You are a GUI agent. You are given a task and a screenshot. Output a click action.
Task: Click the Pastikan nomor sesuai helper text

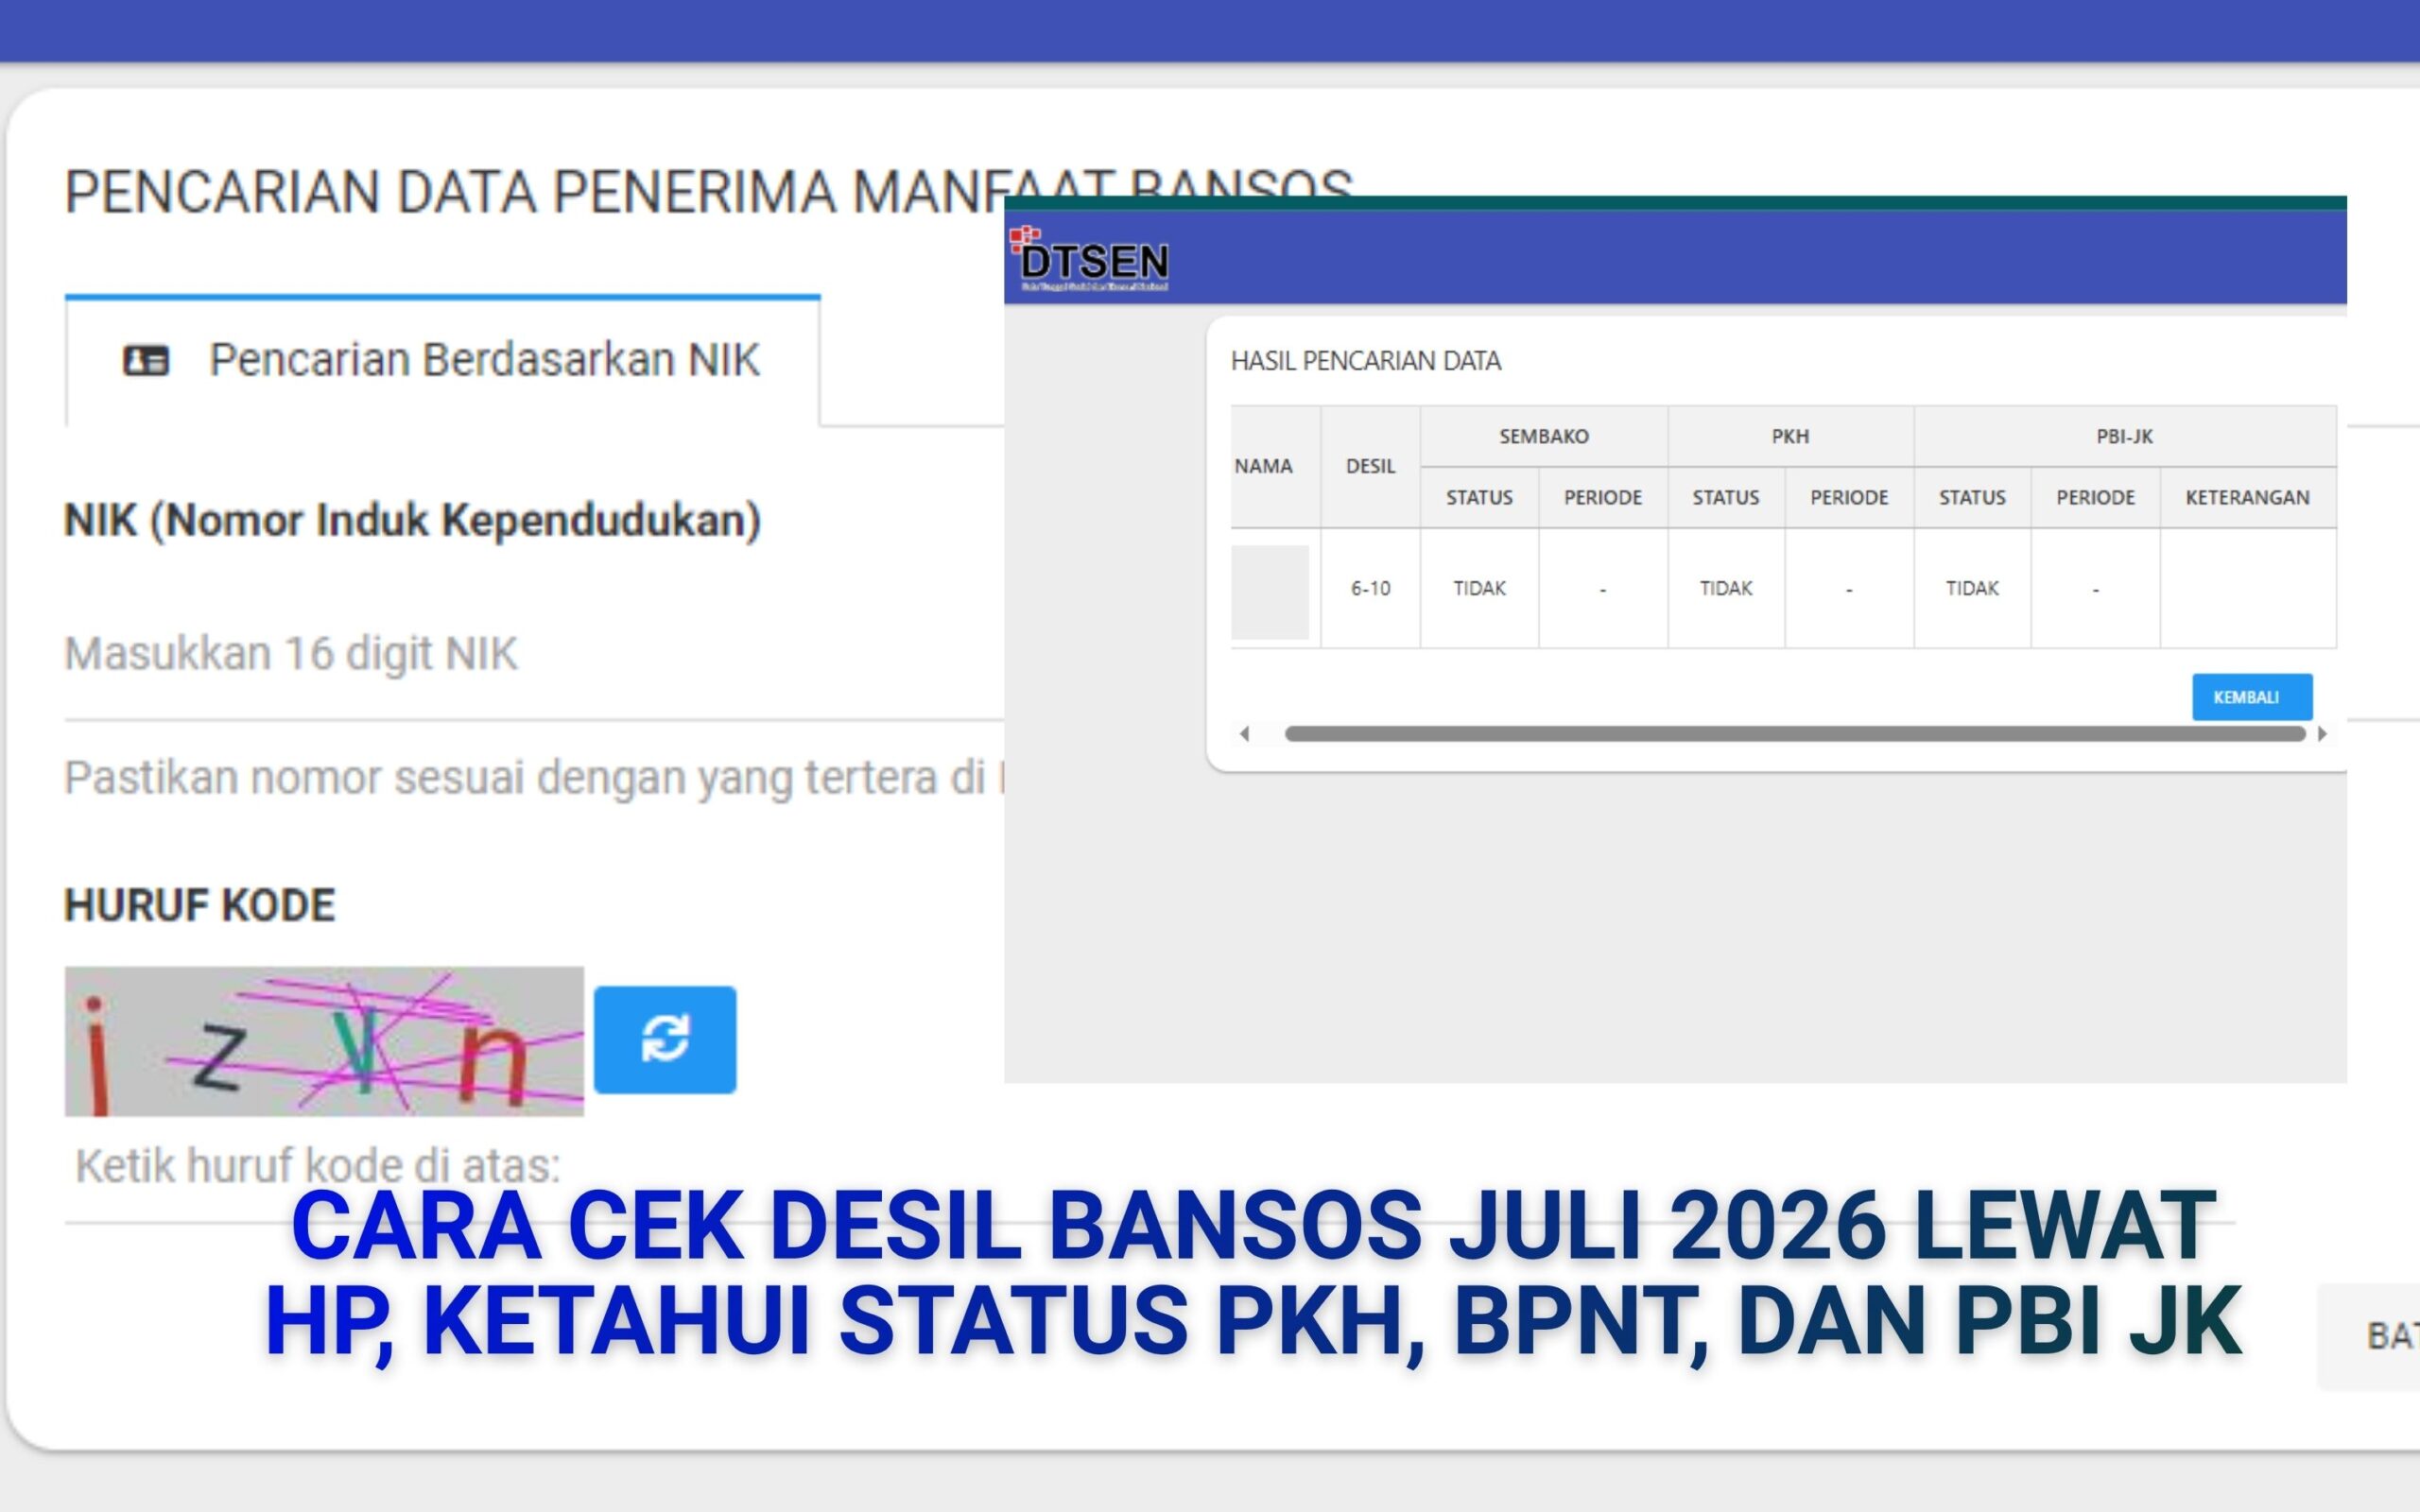534,778
